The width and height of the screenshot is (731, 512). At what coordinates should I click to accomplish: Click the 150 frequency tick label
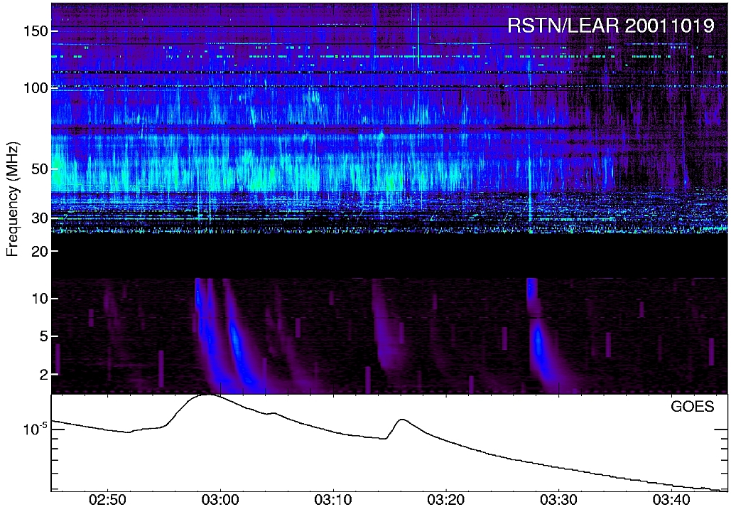[x=36, y=31]
